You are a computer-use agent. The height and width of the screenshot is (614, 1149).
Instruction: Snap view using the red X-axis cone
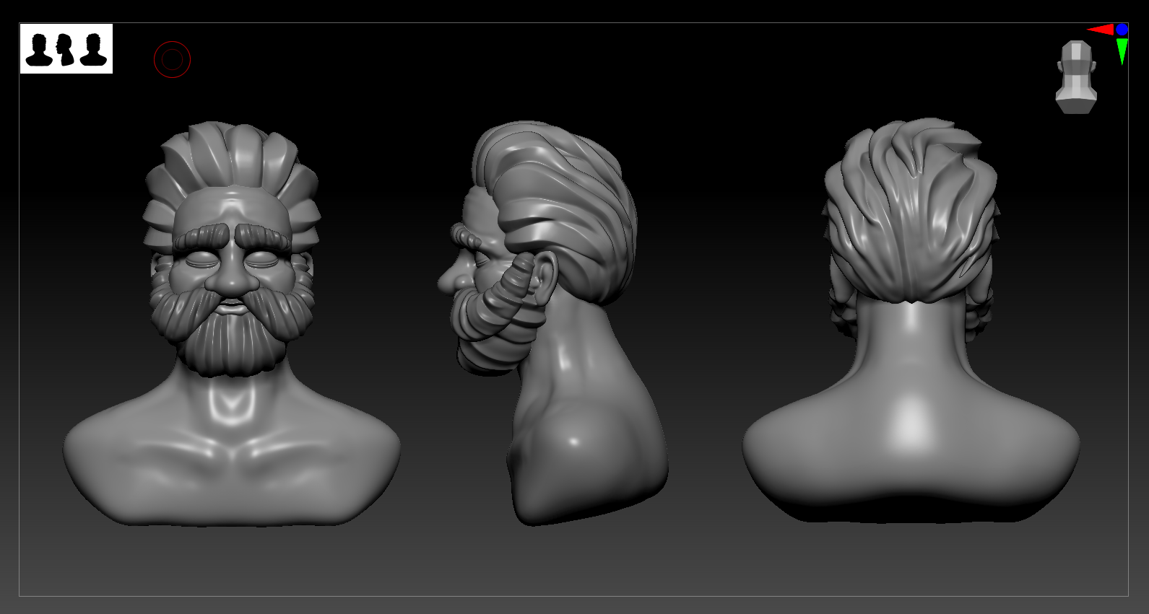(1100, 30)
